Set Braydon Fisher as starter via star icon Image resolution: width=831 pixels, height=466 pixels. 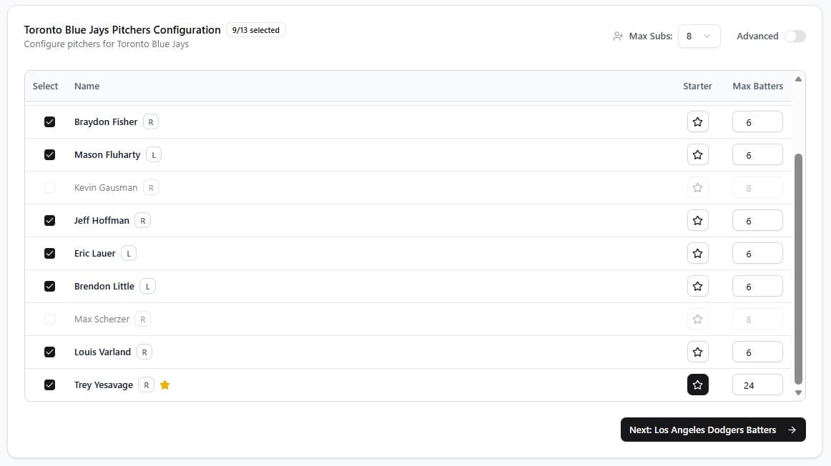point(697,122)
